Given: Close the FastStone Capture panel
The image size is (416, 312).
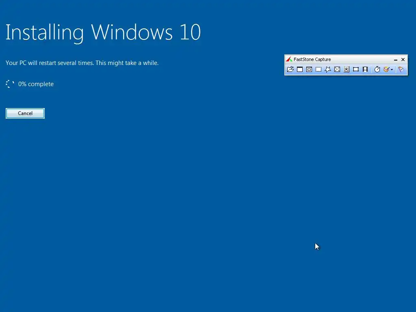Looking at the screenshot, I should (403, 59).
